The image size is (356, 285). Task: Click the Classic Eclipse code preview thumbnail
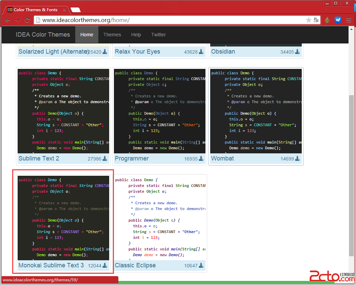pyautogui.click(x=159, y=218)
